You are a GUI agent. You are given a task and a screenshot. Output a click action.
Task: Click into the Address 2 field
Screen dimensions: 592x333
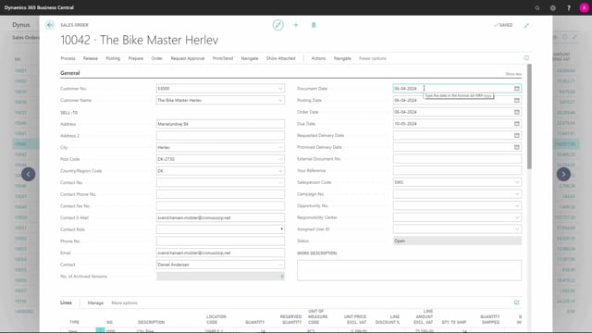(220, 136)
